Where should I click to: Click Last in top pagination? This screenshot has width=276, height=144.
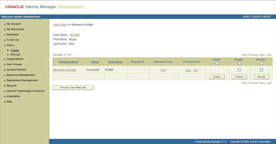point(269,55)
